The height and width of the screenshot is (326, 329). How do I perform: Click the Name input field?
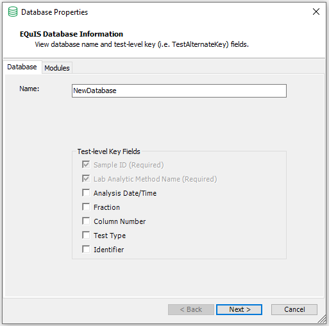point(179,90)
